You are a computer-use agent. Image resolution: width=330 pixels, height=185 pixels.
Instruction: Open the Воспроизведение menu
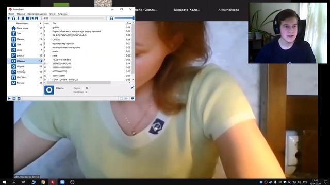[x=37, y=14]
